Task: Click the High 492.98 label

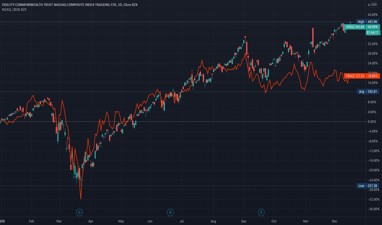Action: [367, 22]
